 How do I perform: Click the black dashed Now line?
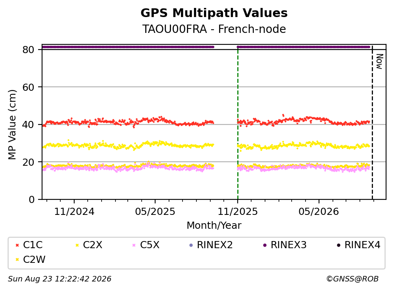[x=372, y=123]
